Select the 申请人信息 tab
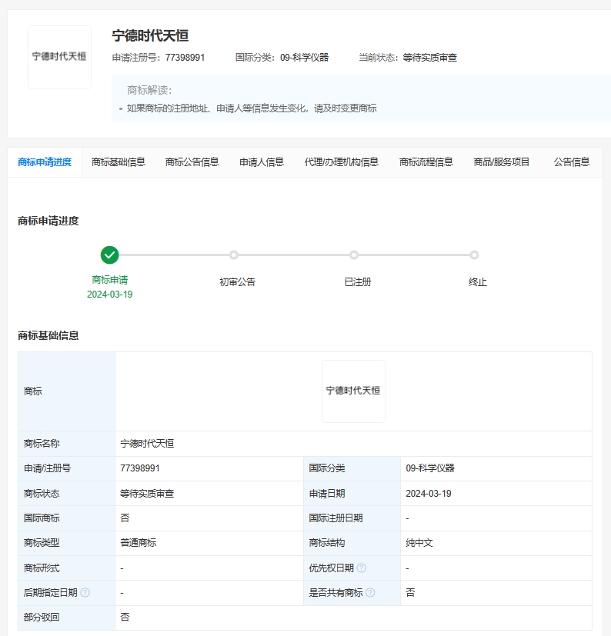611x636 pixels. point(262,162)
